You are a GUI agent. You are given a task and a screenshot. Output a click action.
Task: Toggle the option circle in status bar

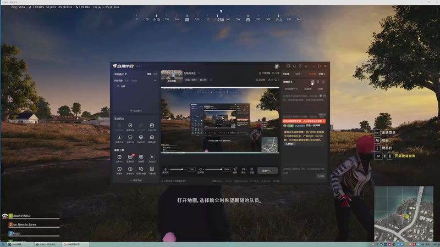click(162, 181)
